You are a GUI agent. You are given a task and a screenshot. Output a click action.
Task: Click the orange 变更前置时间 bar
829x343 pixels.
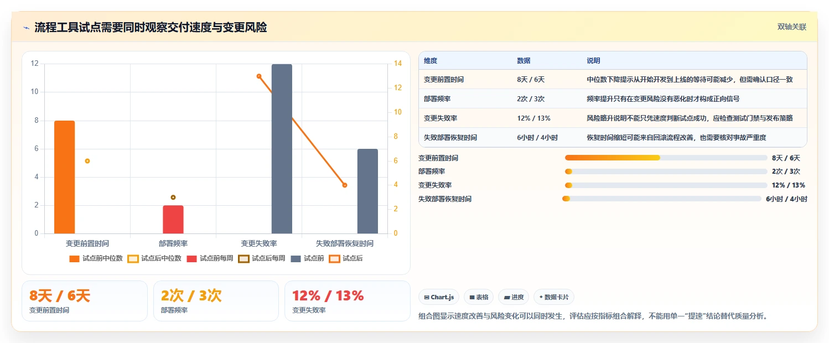(64, 177)
